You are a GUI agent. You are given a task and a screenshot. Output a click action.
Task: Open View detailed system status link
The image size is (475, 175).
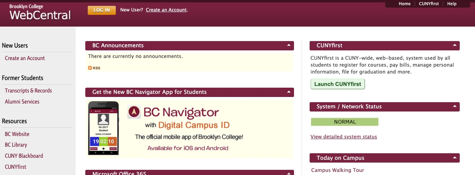[344, 137]
